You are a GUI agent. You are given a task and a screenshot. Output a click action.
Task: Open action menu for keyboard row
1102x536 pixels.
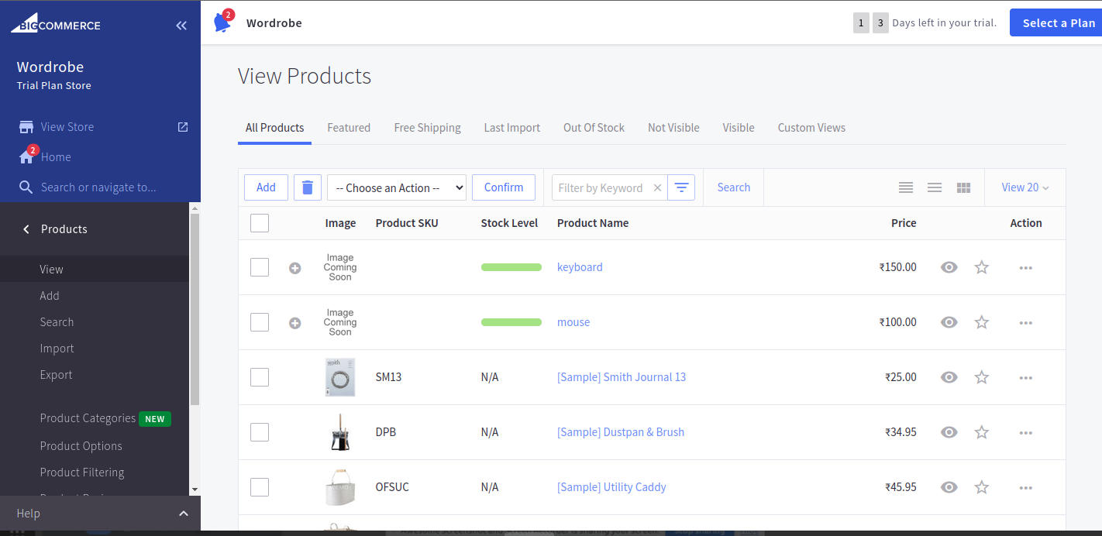coord(1026,267)
